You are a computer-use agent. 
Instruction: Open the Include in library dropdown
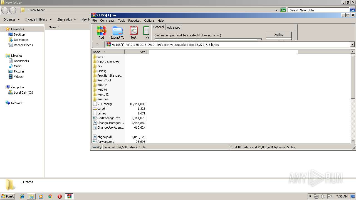coord(38,19)
